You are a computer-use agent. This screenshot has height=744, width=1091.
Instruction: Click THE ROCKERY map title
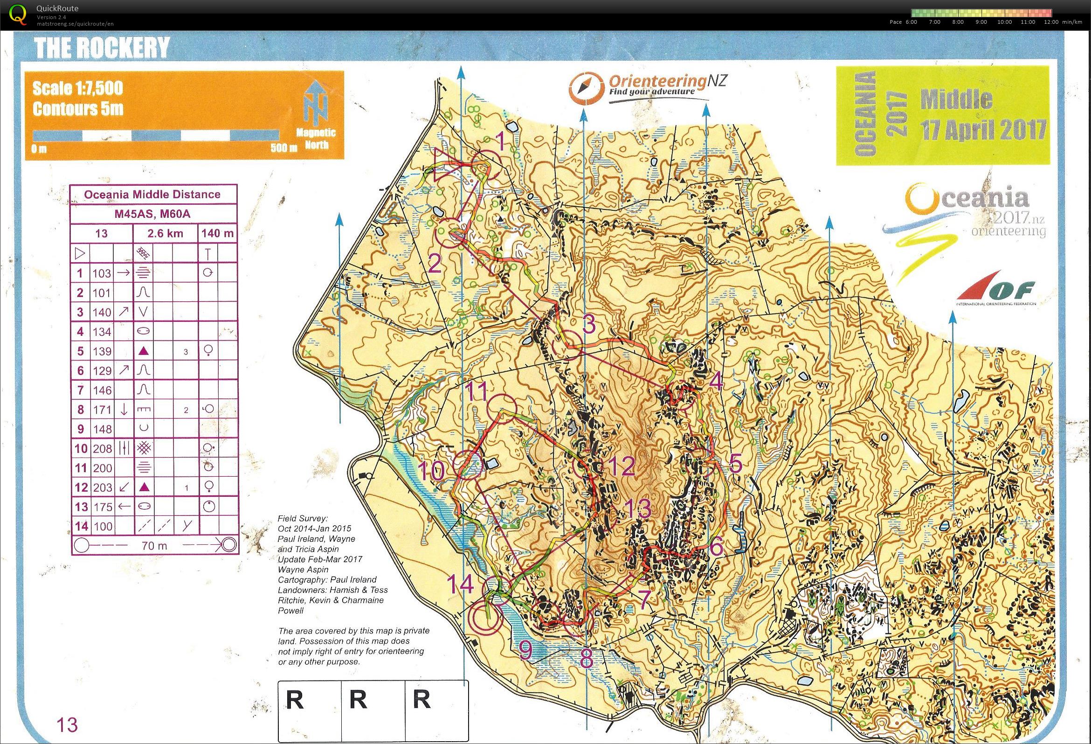(102, 48)
